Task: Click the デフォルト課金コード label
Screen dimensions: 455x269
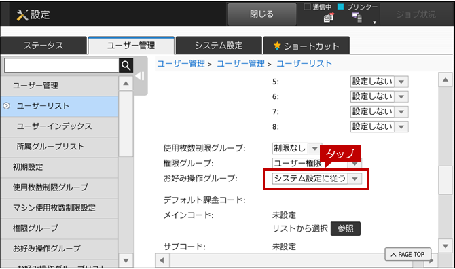Action: [x=204, y=200]
